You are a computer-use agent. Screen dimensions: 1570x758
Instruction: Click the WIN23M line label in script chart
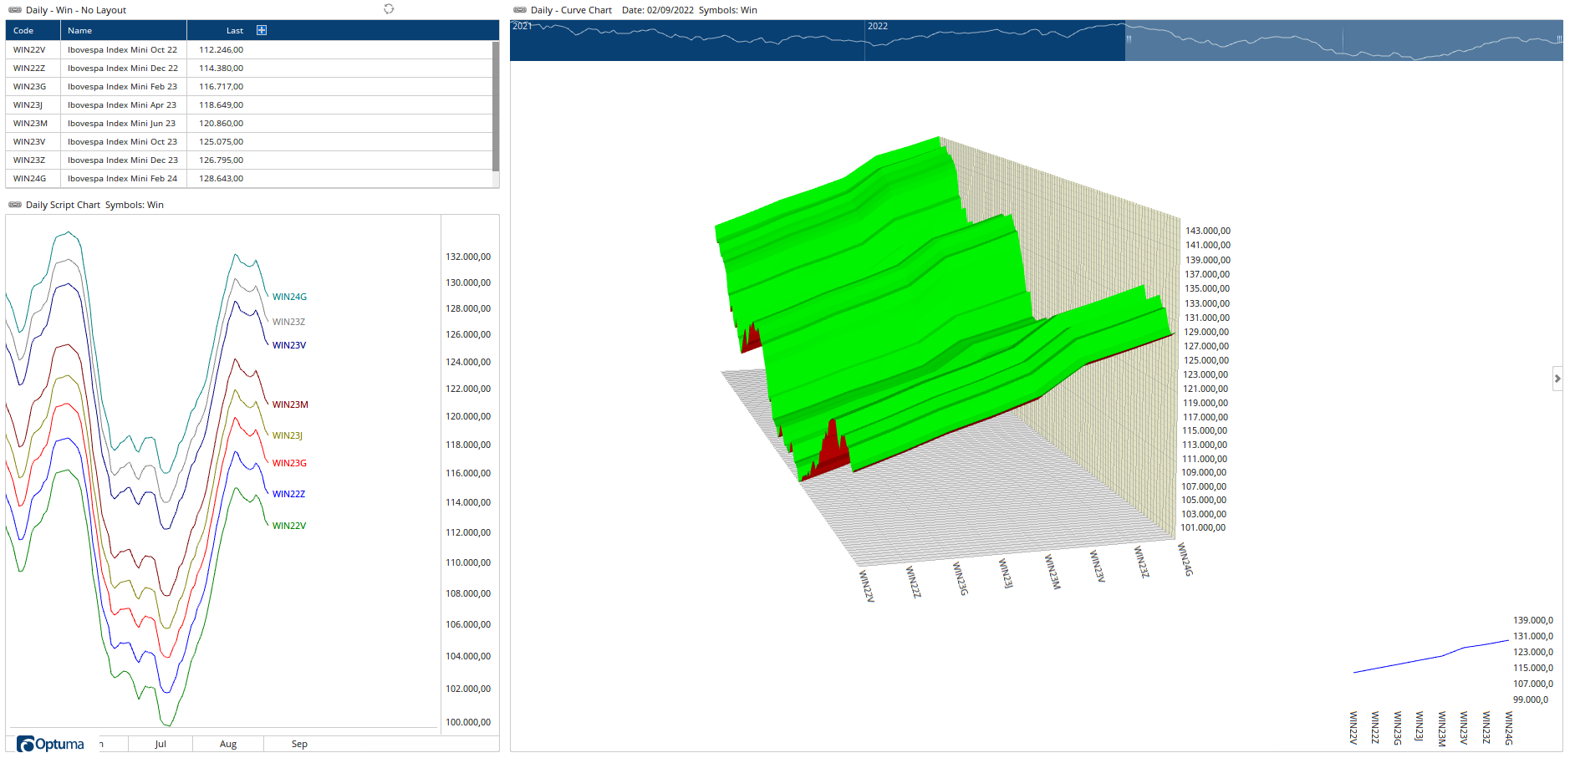click(290, 404)
